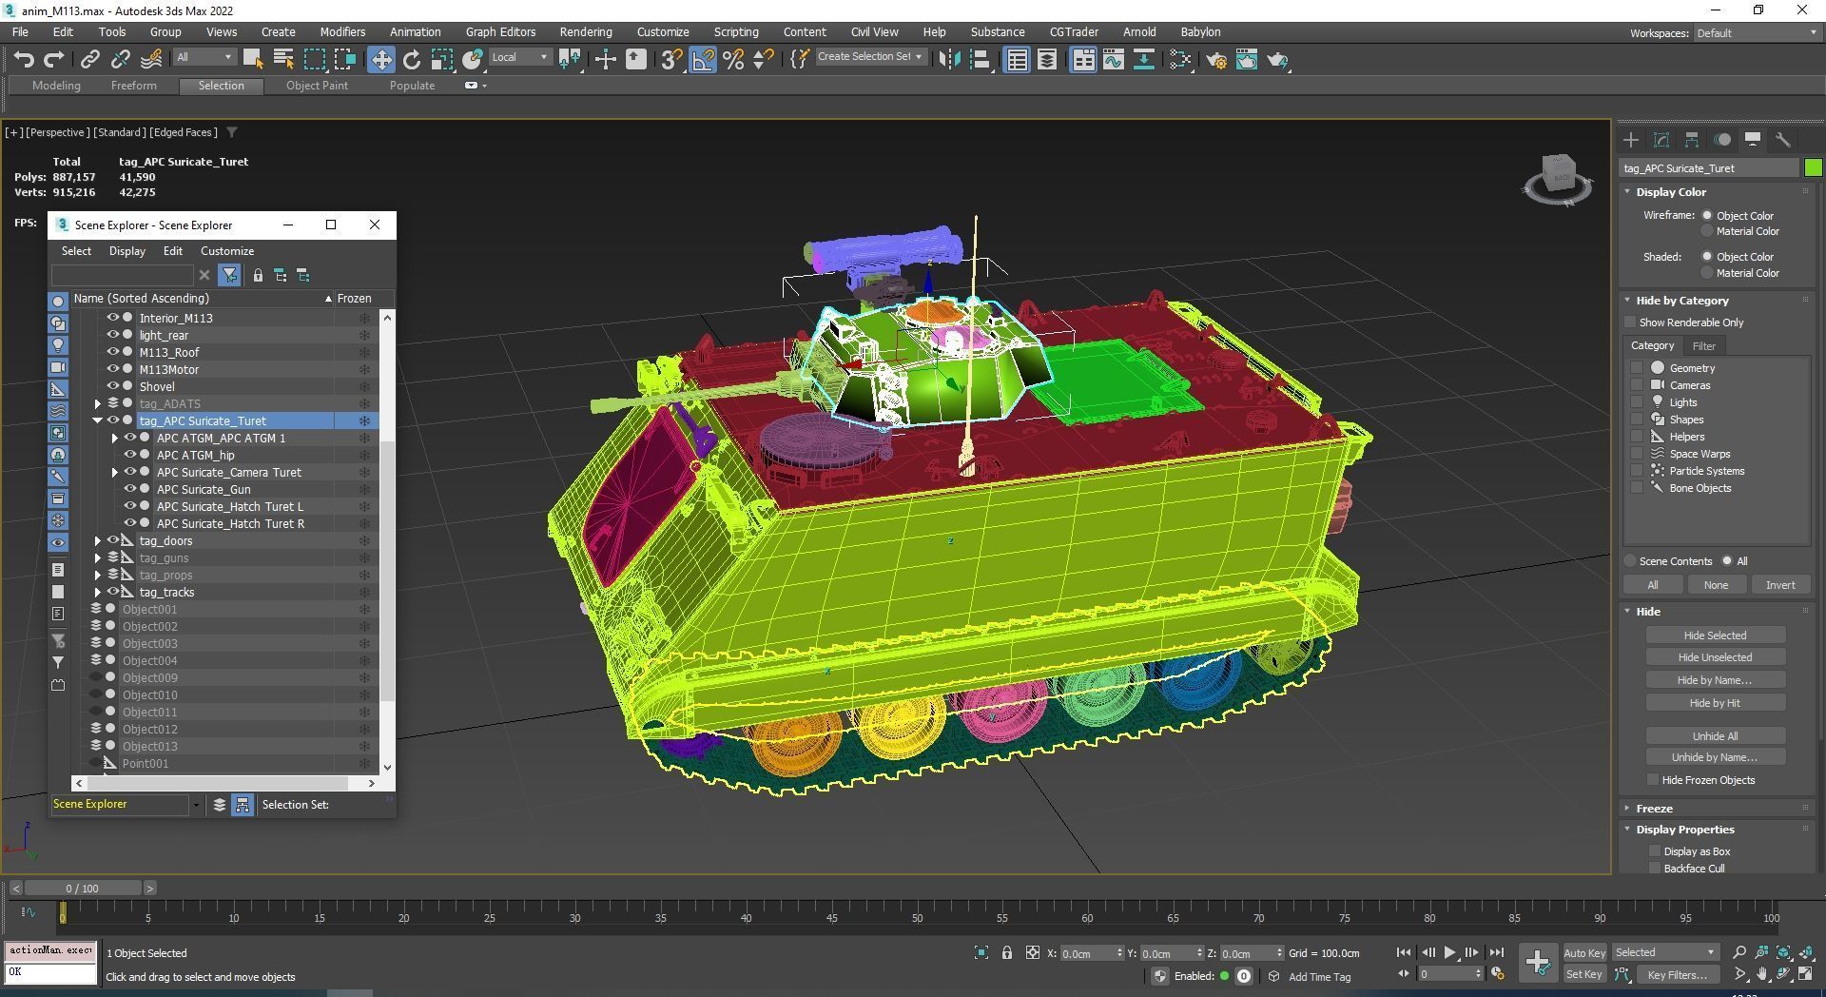Toggle the lock icon in Scene Explorer toolbar

pos(258,275)
